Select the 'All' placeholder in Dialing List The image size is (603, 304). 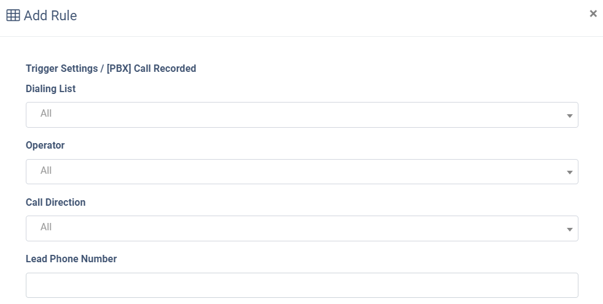(46, 114)
